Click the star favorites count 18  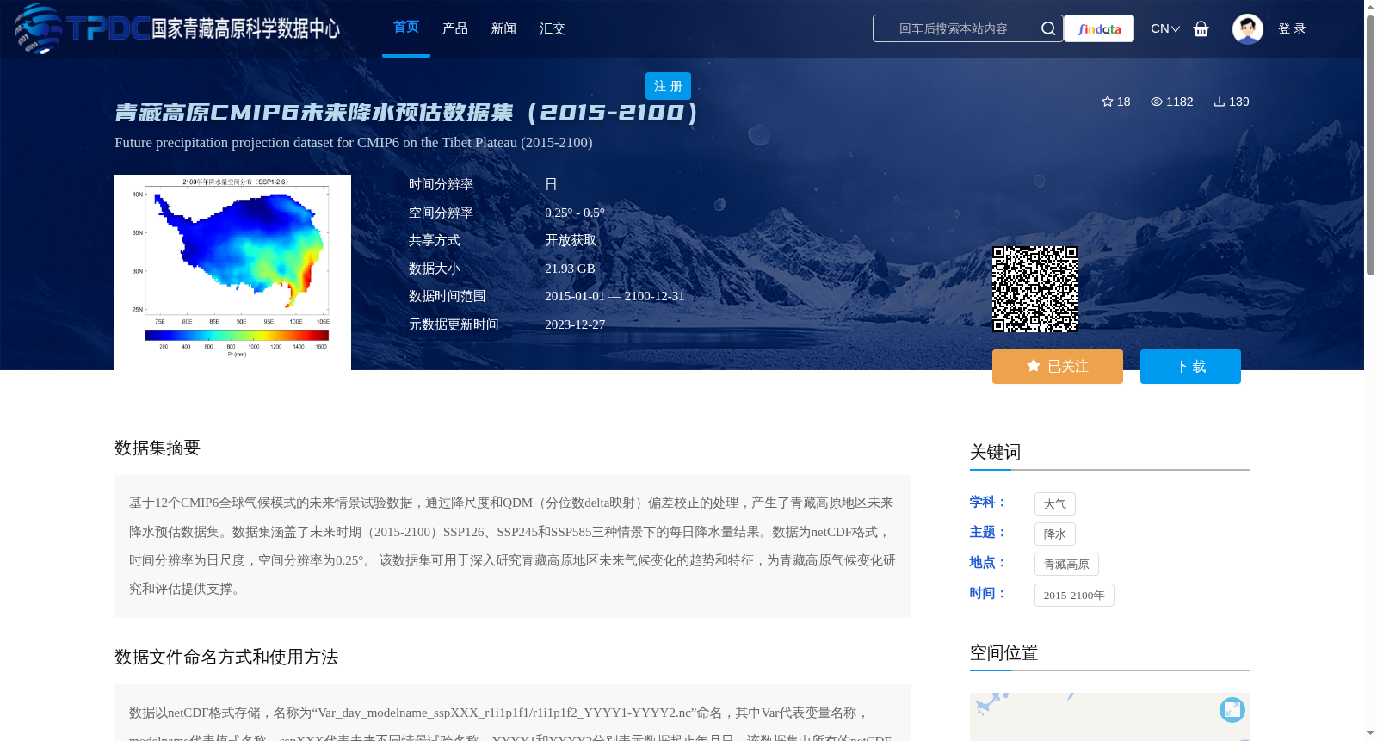click(x=1116, y=102)
